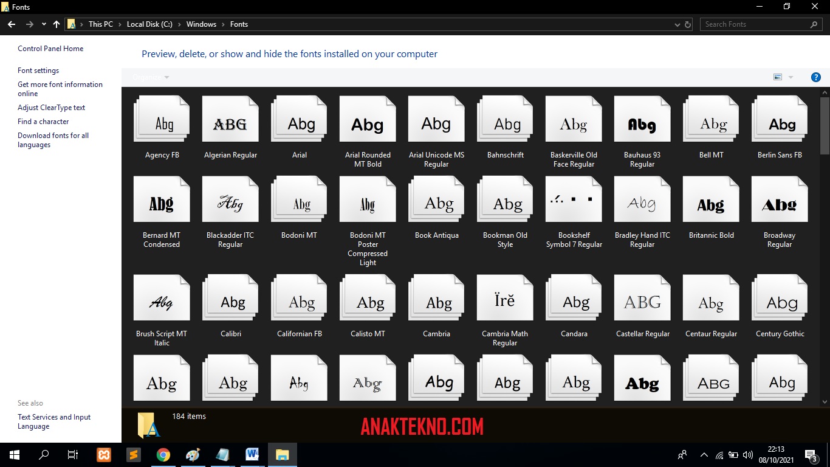Select Bookshelf Symbol 7 Regular icon

[x=574, y=199]
